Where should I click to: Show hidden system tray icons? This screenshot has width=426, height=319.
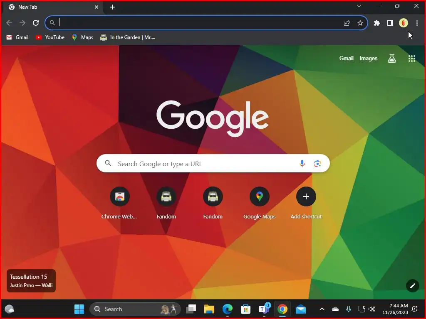322,309
